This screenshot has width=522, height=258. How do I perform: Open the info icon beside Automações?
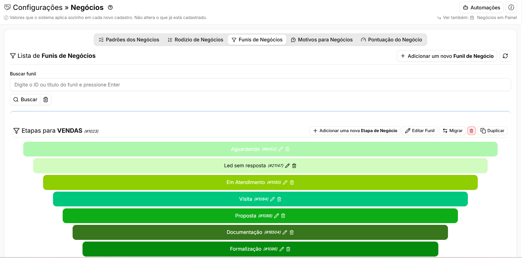click(511, 8)
